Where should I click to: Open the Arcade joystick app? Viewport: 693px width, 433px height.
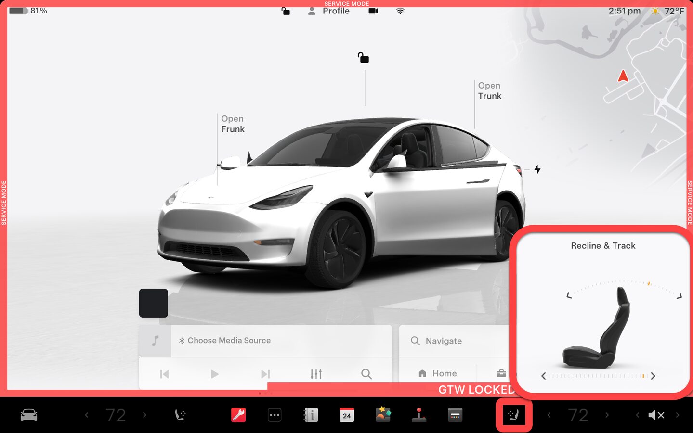(x=419, y=415)
